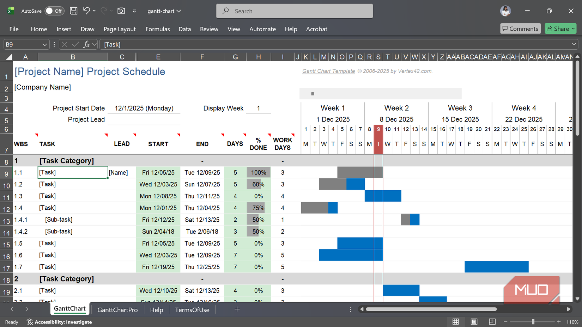Follow the Gantt Chart Template link
Image resolution: width=582 pixels, height=327 pixels.
point(328,71)
